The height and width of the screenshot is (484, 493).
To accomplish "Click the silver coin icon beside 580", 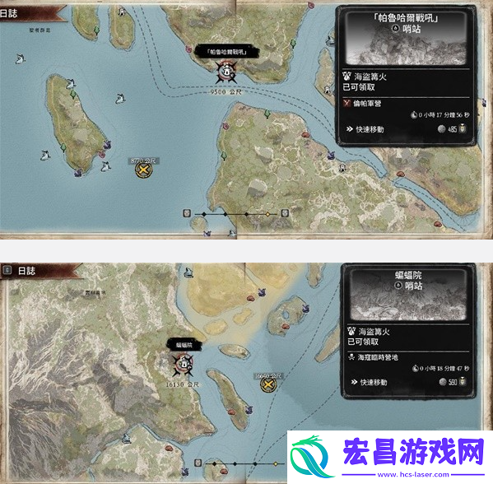I will tap(443, 382).
